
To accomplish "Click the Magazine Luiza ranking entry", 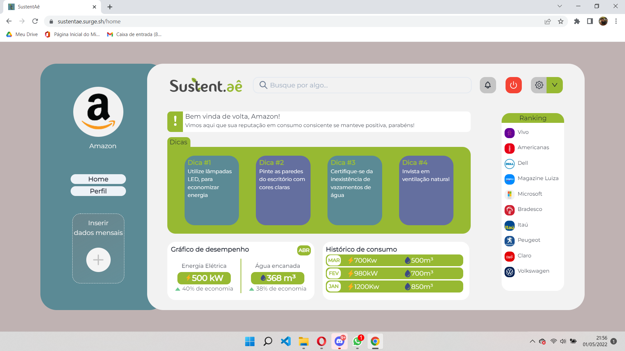I will 537,178.
